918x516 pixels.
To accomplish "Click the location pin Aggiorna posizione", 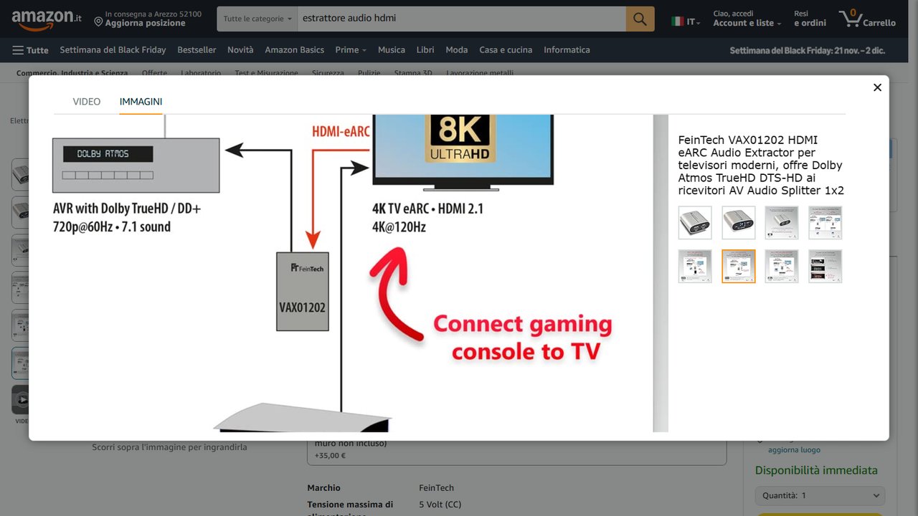I will (x=148, y=19).
